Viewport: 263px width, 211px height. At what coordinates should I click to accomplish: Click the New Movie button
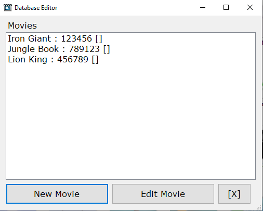coord(57,194)
